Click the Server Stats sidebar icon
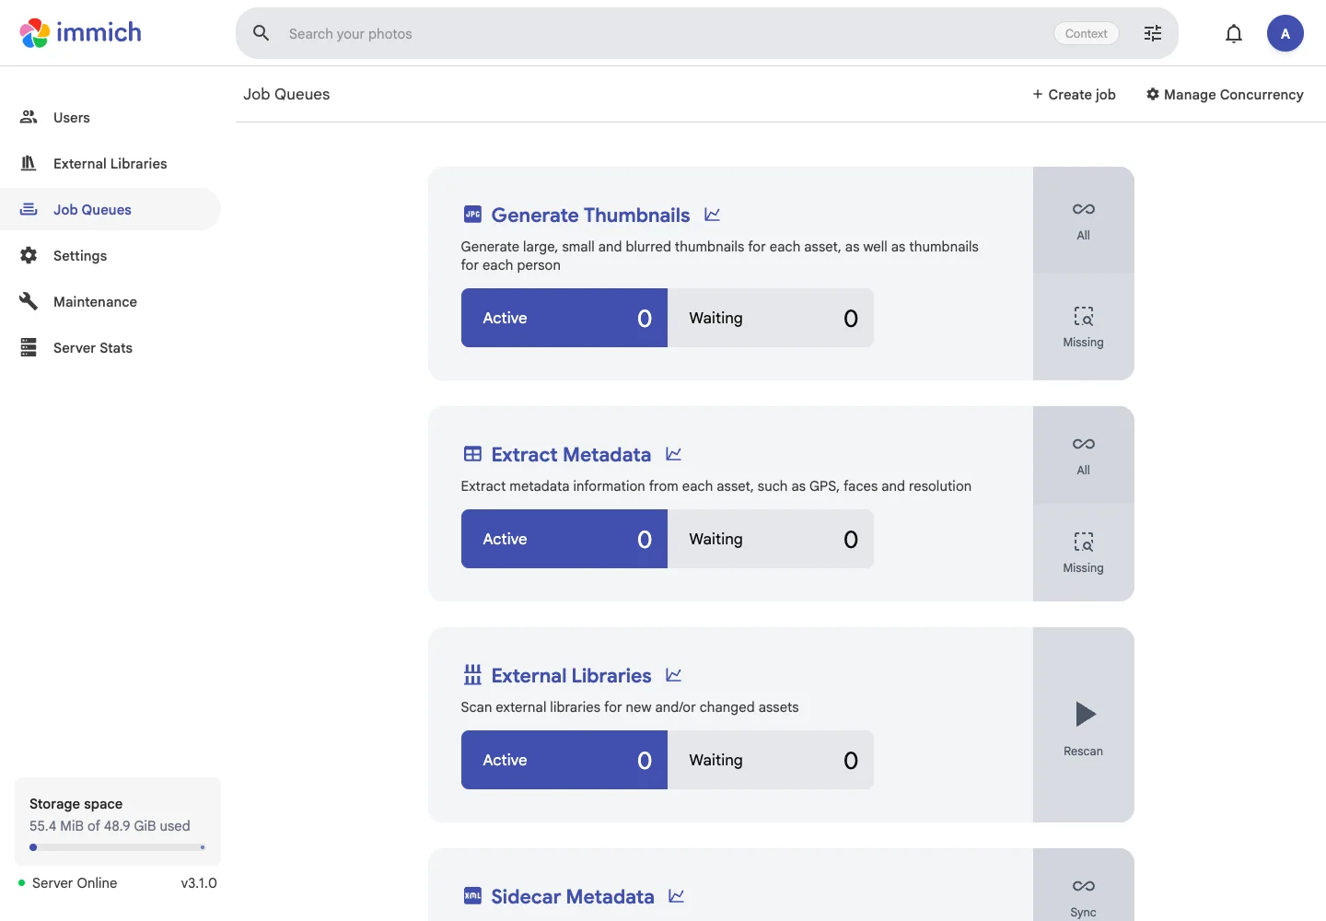Viewport: 1326px width, 921px height. (x=29, y=347)
